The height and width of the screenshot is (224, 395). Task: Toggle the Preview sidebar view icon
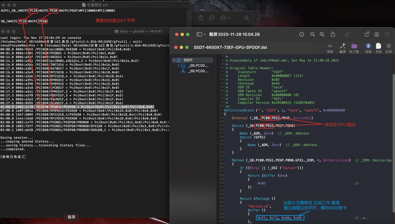199,34
